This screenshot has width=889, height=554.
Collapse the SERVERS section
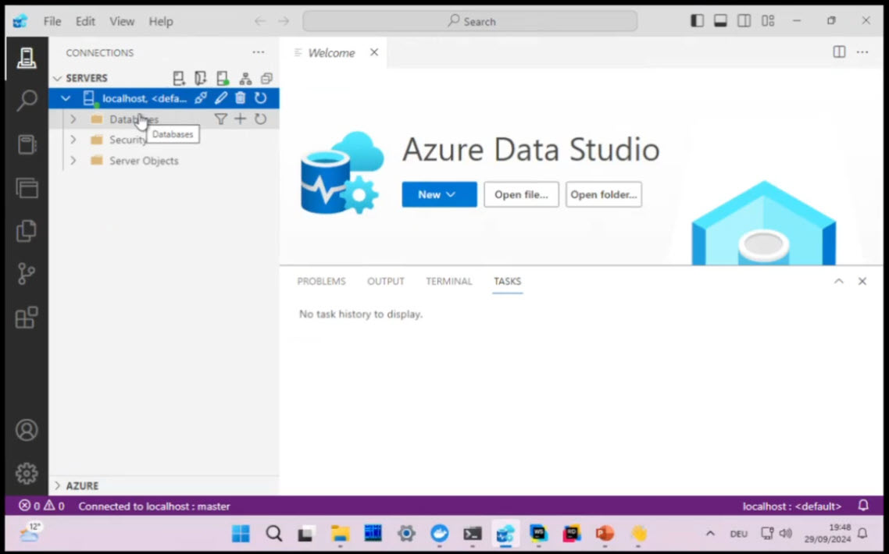57,78
